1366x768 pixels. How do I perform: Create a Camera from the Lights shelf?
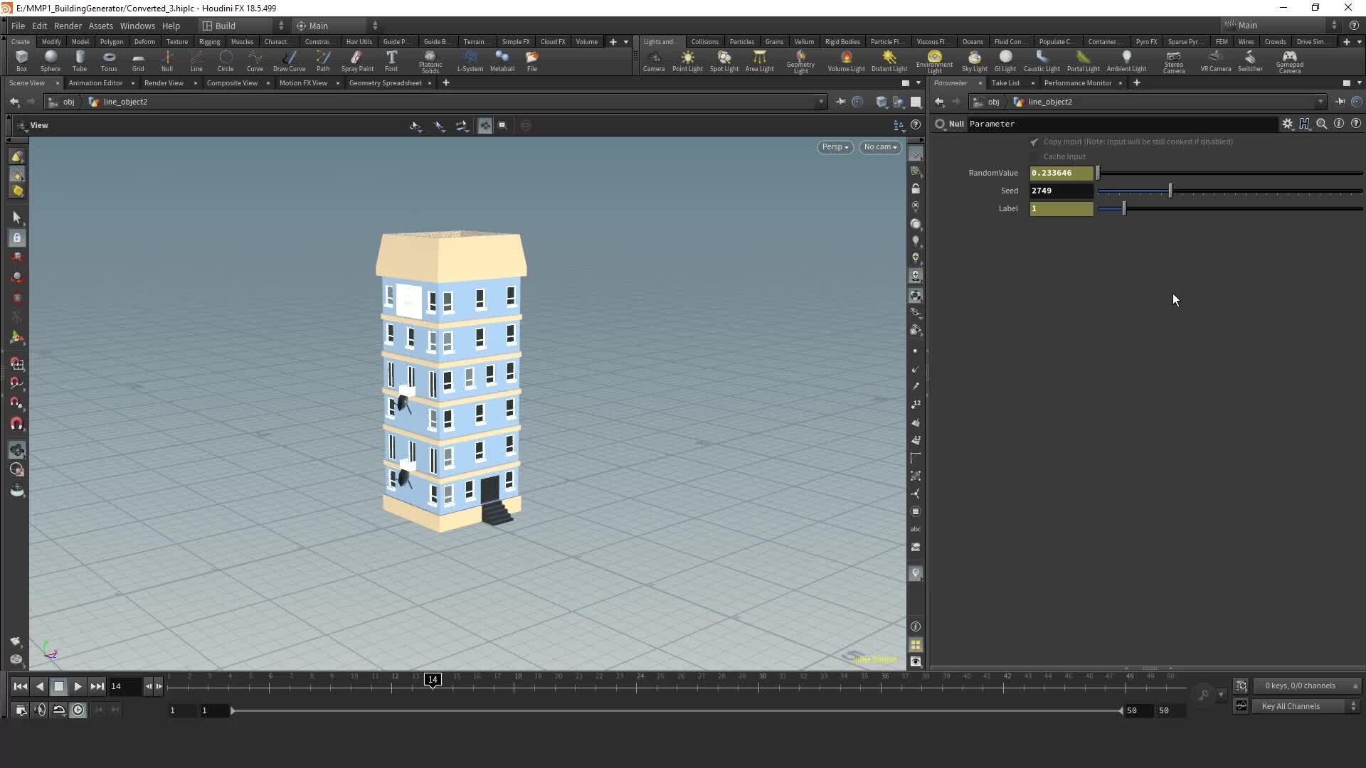click(x=654, y=60)
